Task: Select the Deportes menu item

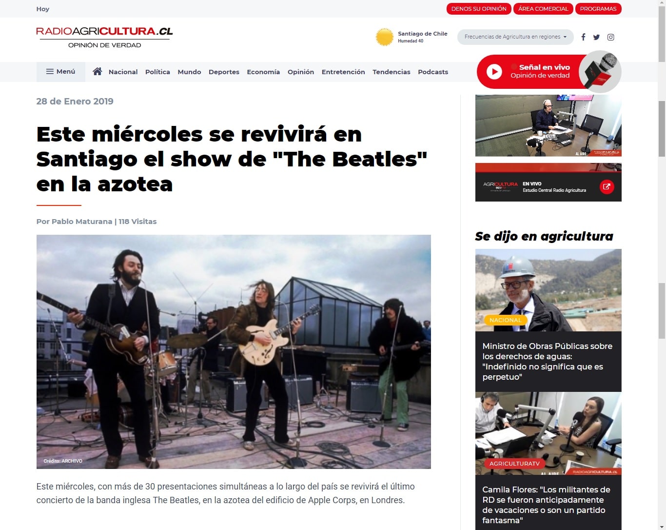Action: click(x=224, y=72)
